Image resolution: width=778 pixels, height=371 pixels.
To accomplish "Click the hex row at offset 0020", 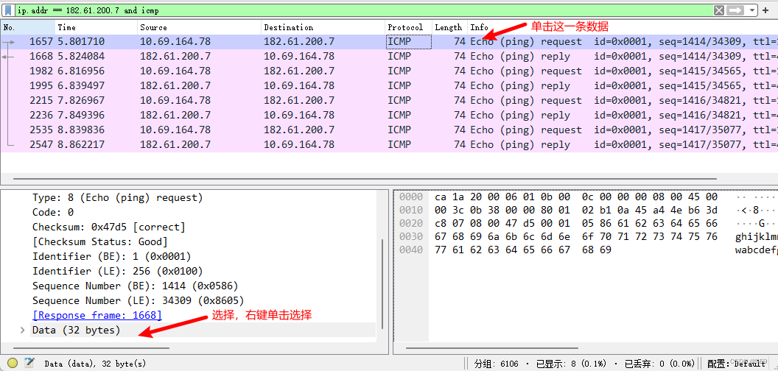I will point(576,224).
